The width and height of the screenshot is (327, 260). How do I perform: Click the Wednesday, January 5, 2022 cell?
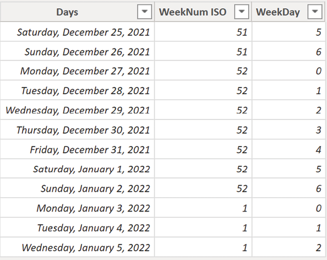[77, 247]
